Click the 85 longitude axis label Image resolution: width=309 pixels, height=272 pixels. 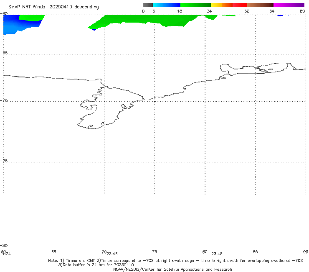(255, 251)
